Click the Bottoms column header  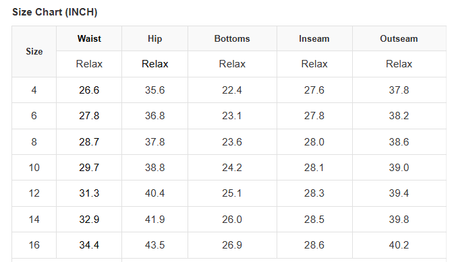click(232, 39)
